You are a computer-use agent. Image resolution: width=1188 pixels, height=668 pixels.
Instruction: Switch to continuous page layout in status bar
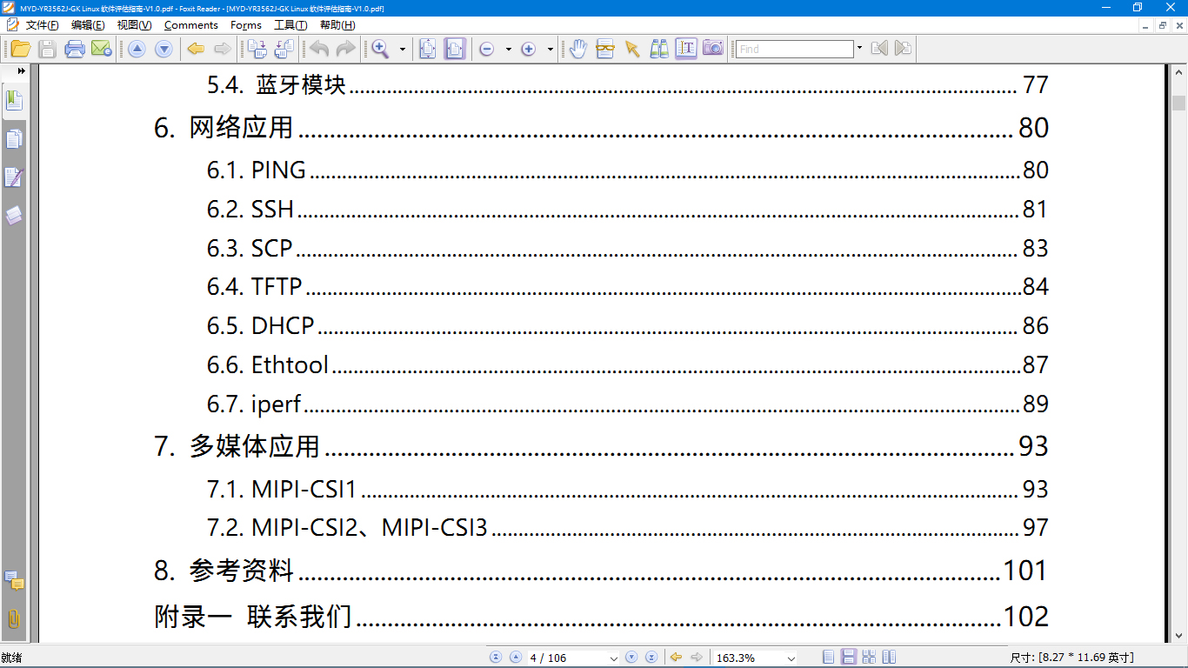pyautogui.click(x=849, y=658)
